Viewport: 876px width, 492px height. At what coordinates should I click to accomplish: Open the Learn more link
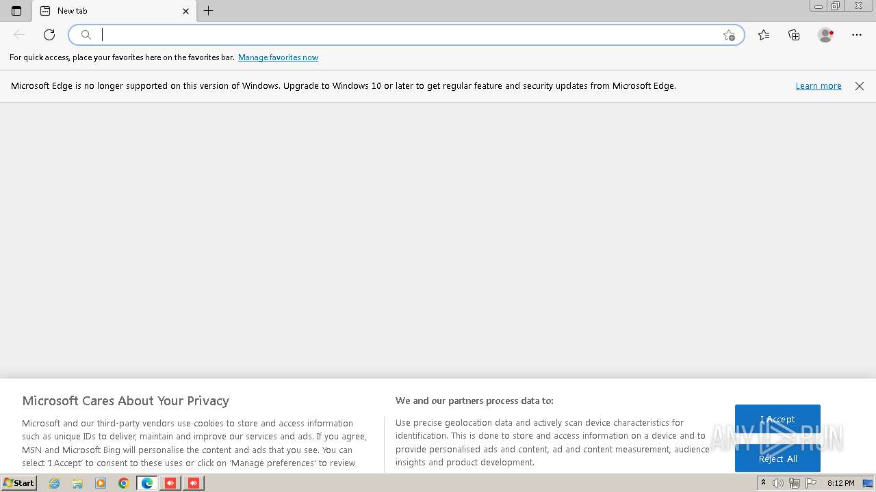click(x=819, y=86)
